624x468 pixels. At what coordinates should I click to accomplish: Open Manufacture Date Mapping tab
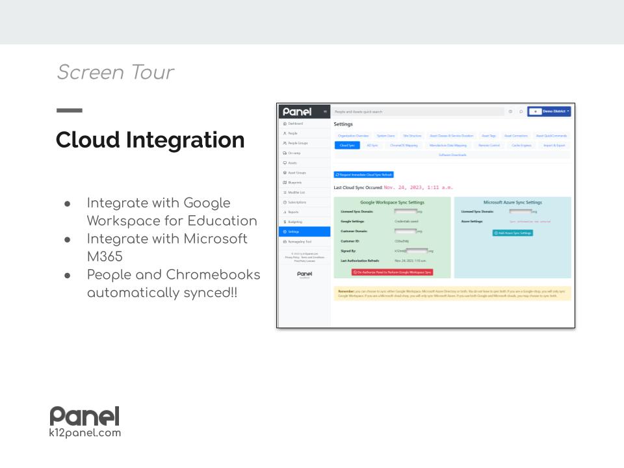(x=448, y=145)
